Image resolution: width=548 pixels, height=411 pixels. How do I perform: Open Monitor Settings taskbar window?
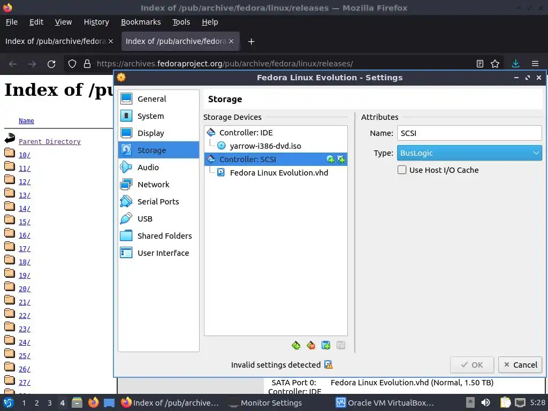click(x=265, y=403)
